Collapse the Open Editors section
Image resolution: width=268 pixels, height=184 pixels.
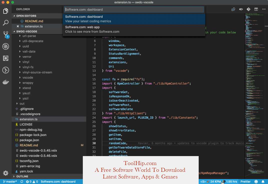click(14, 16)
